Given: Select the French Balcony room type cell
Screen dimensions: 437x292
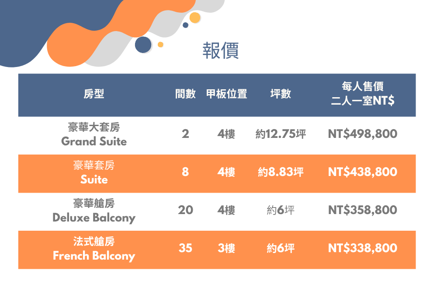Looking at the screenshot, I should click(x=94, y=249).
